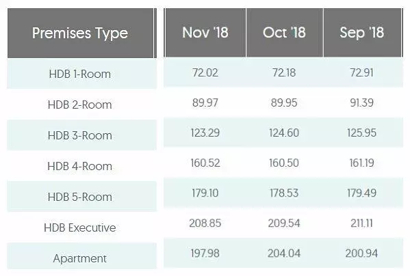
Task: Click the HDB 5-Room row label
Action: (80, 197)
